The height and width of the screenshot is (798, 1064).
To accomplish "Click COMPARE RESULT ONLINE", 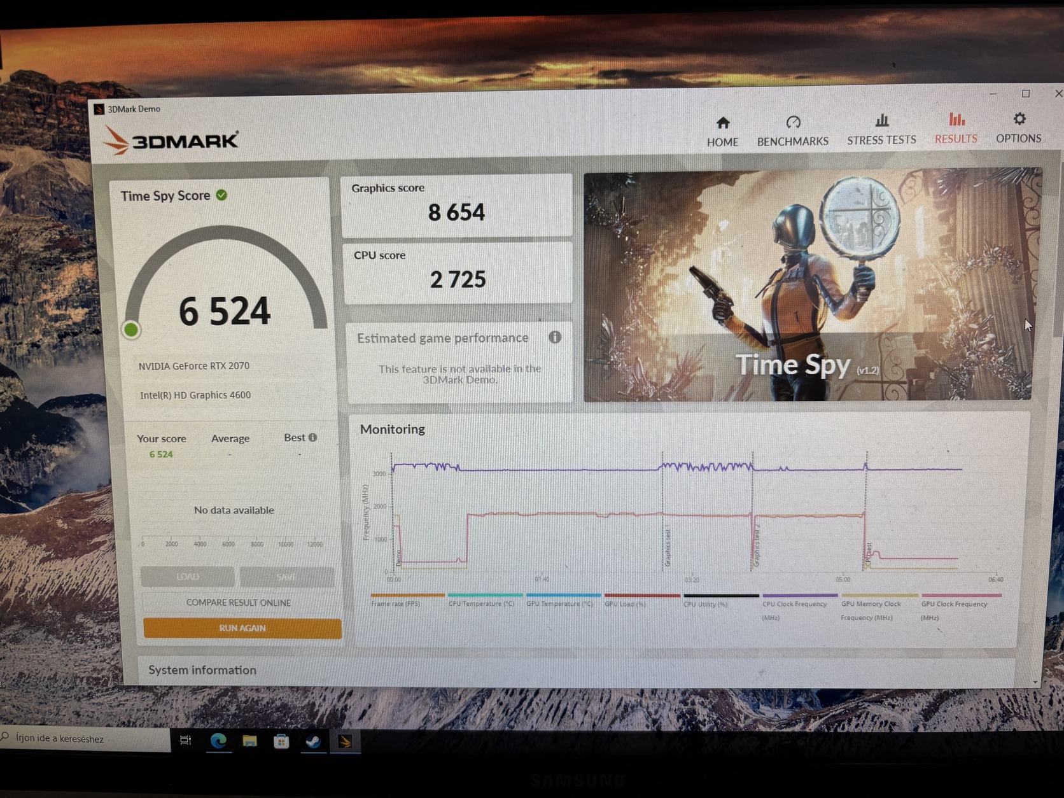I will tap(239, 603).
